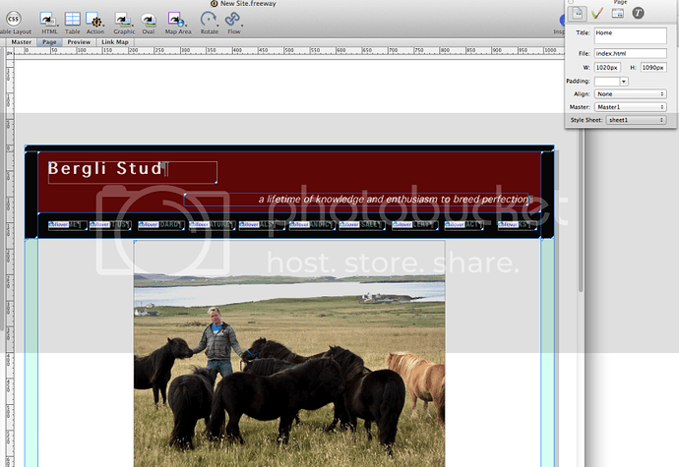This screenshot has width=679, height=467.
Task: Open the Inspector text T pane
Action: point(638,13)
